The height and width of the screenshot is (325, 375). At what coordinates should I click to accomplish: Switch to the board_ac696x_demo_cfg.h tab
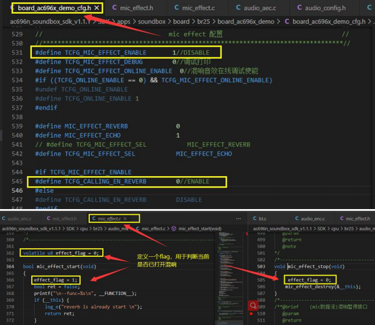point(55,8)
